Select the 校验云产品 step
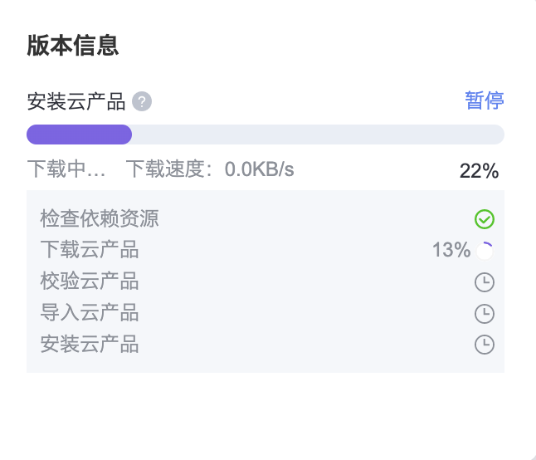 pyautogui.click(x=90, y=282)
